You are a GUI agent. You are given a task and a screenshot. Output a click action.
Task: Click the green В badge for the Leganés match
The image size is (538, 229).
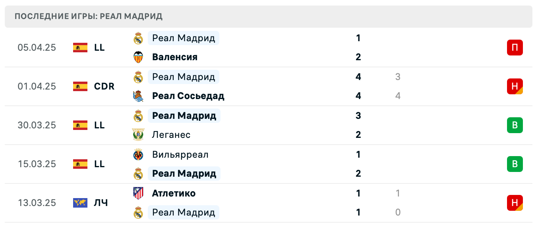pyautogui.click(x=515, y=125)
